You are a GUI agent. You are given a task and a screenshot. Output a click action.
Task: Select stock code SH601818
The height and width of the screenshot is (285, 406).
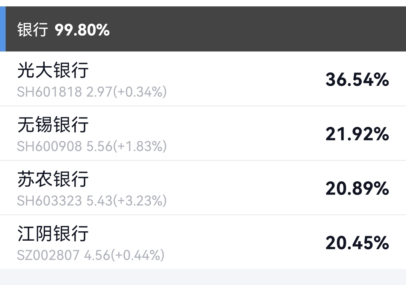click(49, 92)
